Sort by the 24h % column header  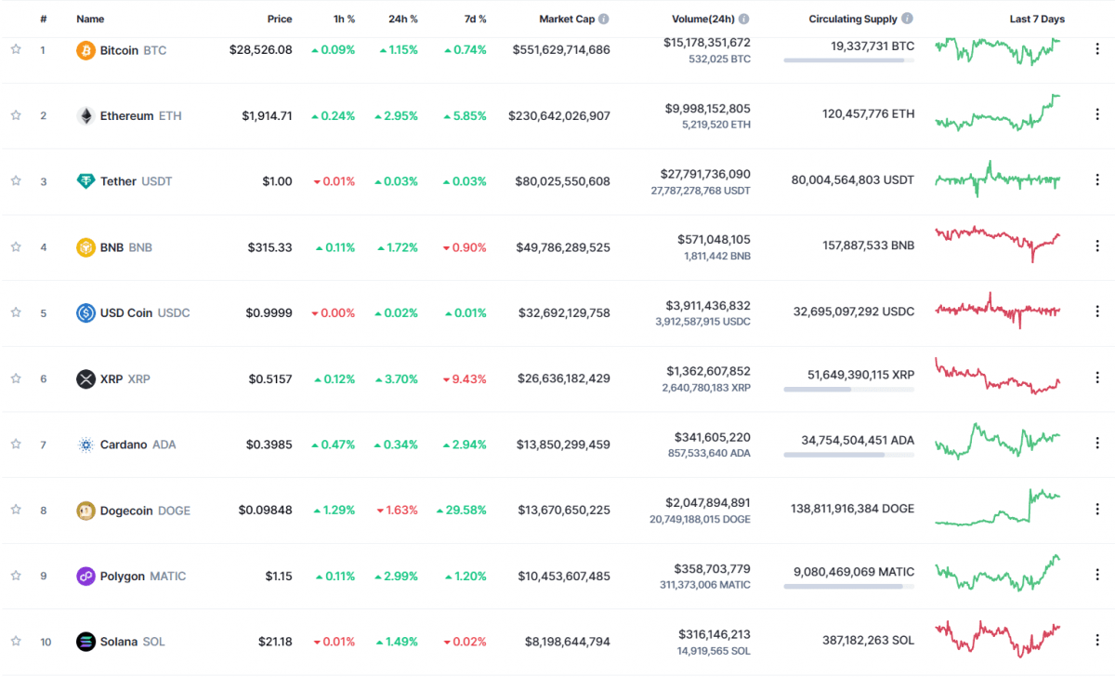(x=402, y=19)
